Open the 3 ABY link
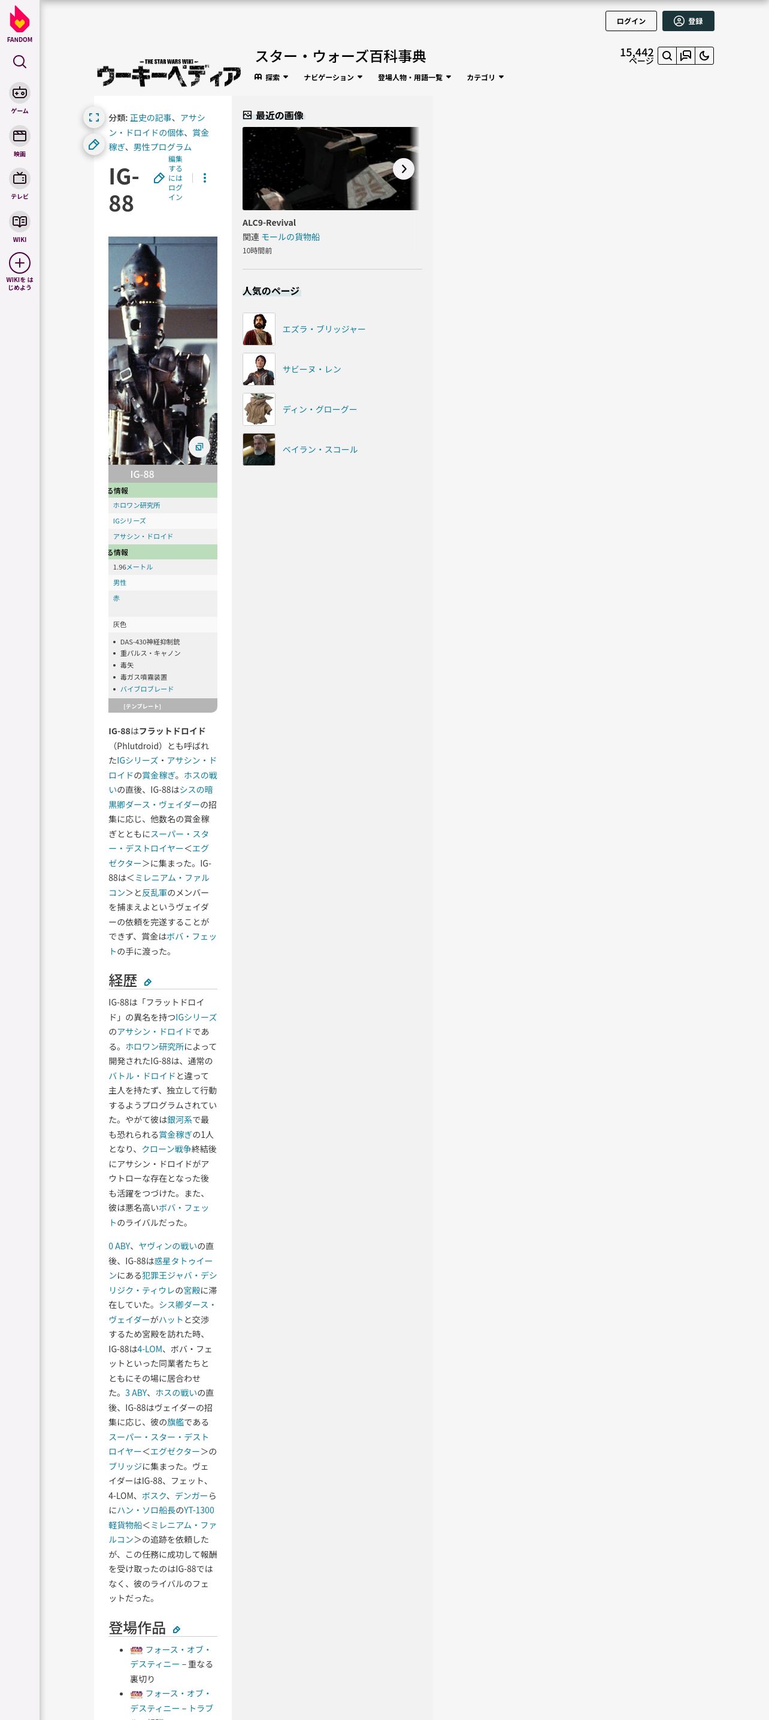This screenshot has height=1720, width=769. [136, 1393]
